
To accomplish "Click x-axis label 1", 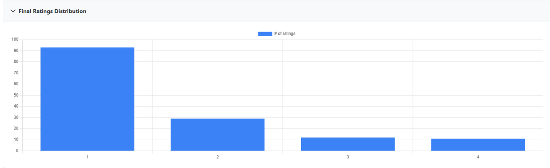I will pos(88,157).
